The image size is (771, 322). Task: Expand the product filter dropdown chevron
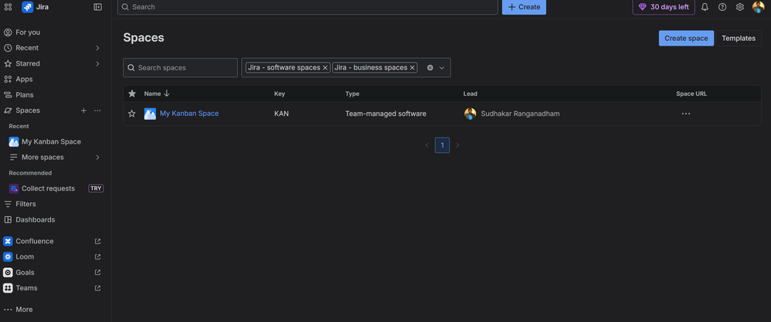pos(442,68)
